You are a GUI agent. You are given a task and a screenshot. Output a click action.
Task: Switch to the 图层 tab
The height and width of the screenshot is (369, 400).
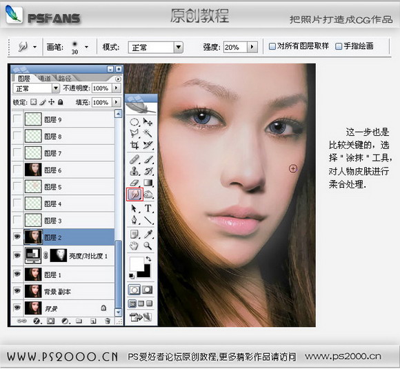tap(23, 79)
